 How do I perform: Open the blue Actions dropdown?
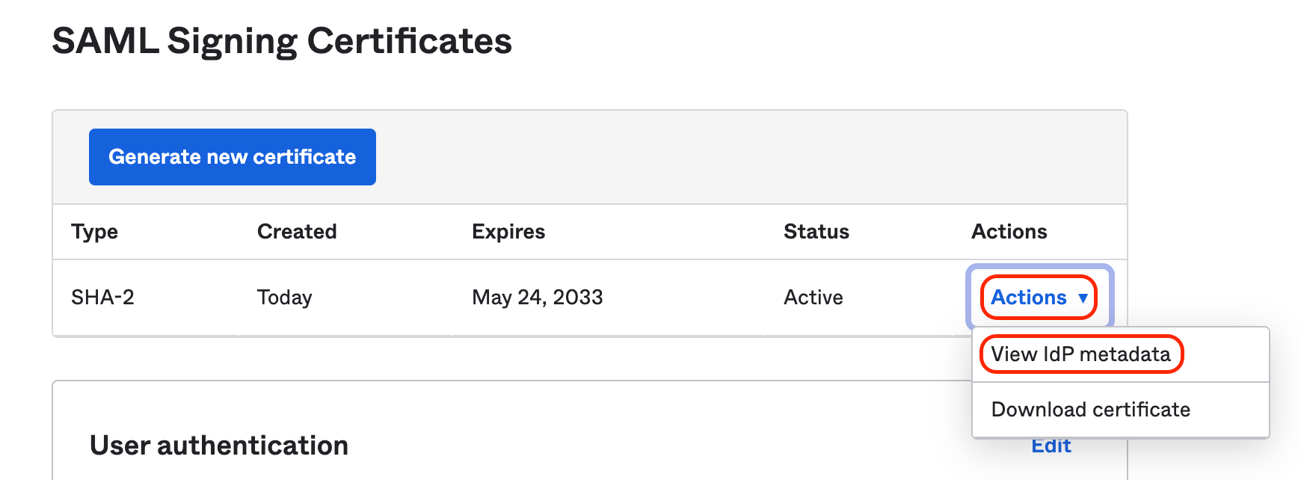click(1029, 298)
